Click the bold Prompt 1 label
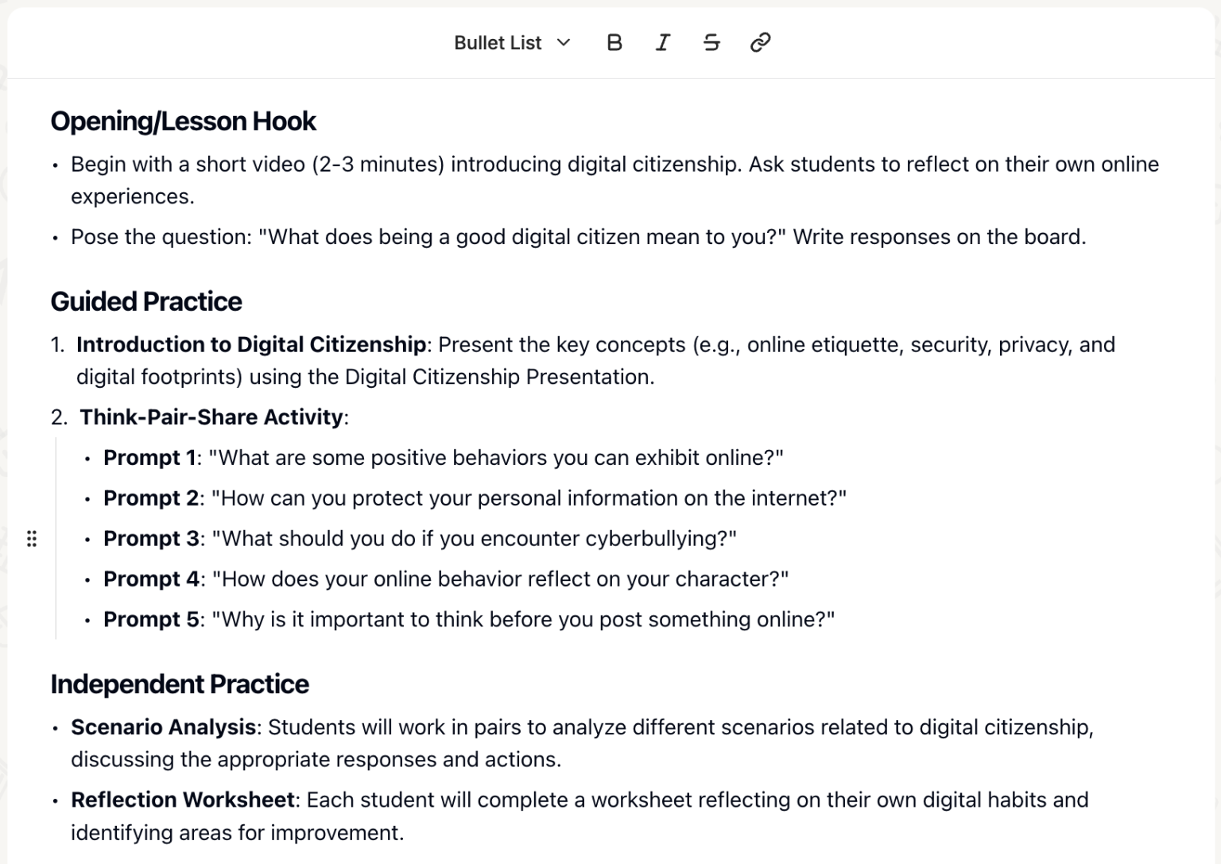The height and width of the screenshot is (864, 1221). tap(149, 458)
